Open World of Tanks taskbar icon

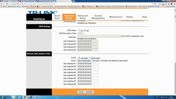31,97
